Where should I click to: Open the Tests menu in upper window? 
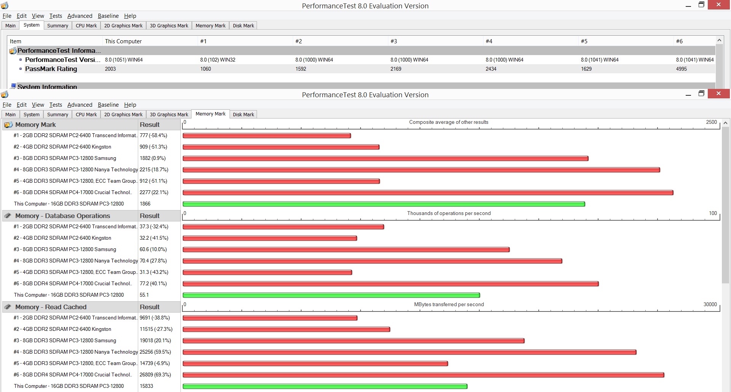coord(56,16)
